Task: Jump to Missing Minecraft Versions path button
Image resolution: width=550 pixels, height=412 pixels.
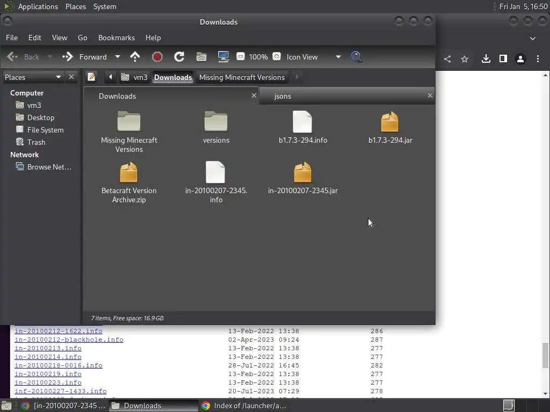Action: (242, 77)
